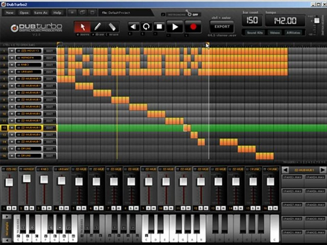The image size is (327, 245).
Task: Toggle the loop playback button
Action: click(x=146, y=27)
